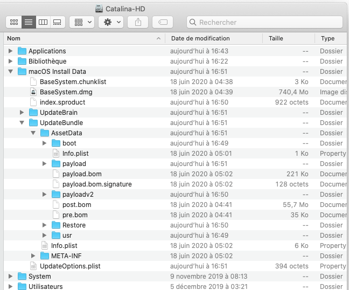This screenshot has width=349, height=290.
Task: Select the payload folder icon
Action: pos(56,164)
